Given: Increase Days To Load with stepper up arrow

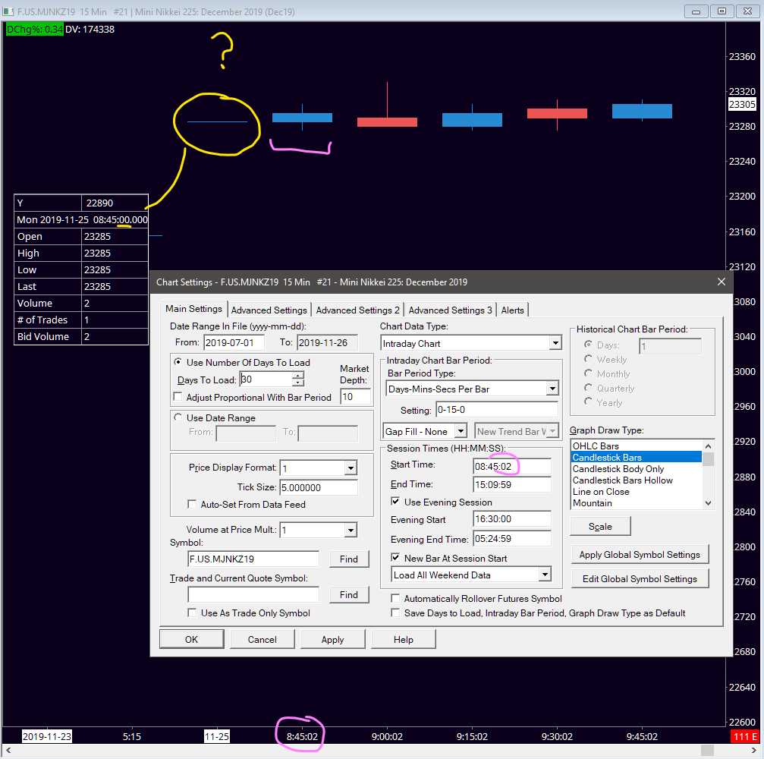Looking at the screenshot, I should click(298, 375).
